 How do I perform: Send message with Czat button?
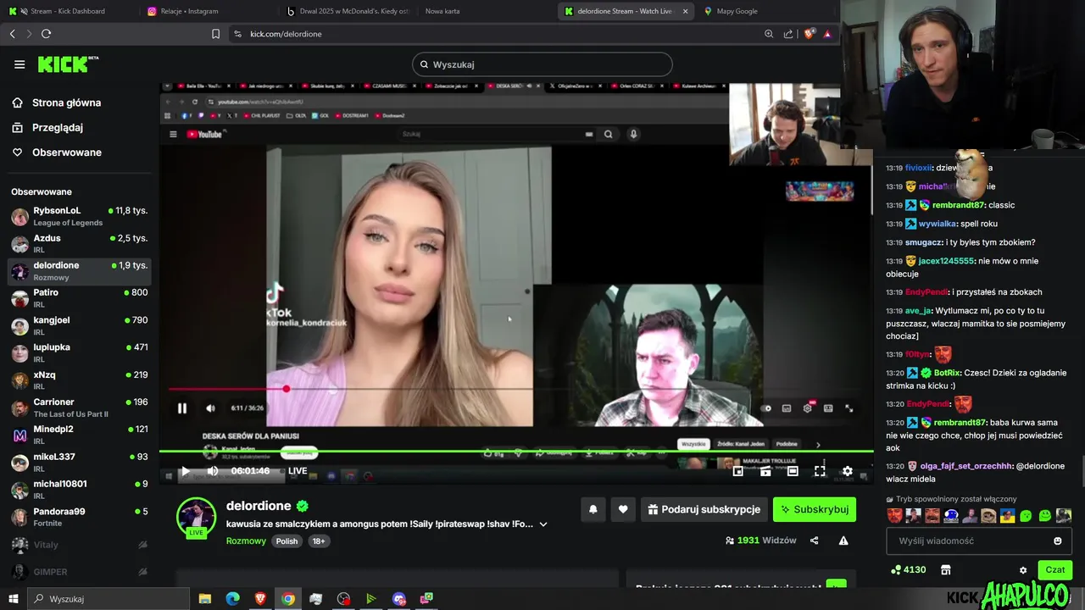pyautogui.click(x=1055, y=570)
